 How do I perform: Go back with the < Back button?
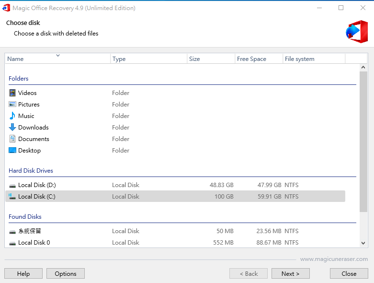point(249,273)
